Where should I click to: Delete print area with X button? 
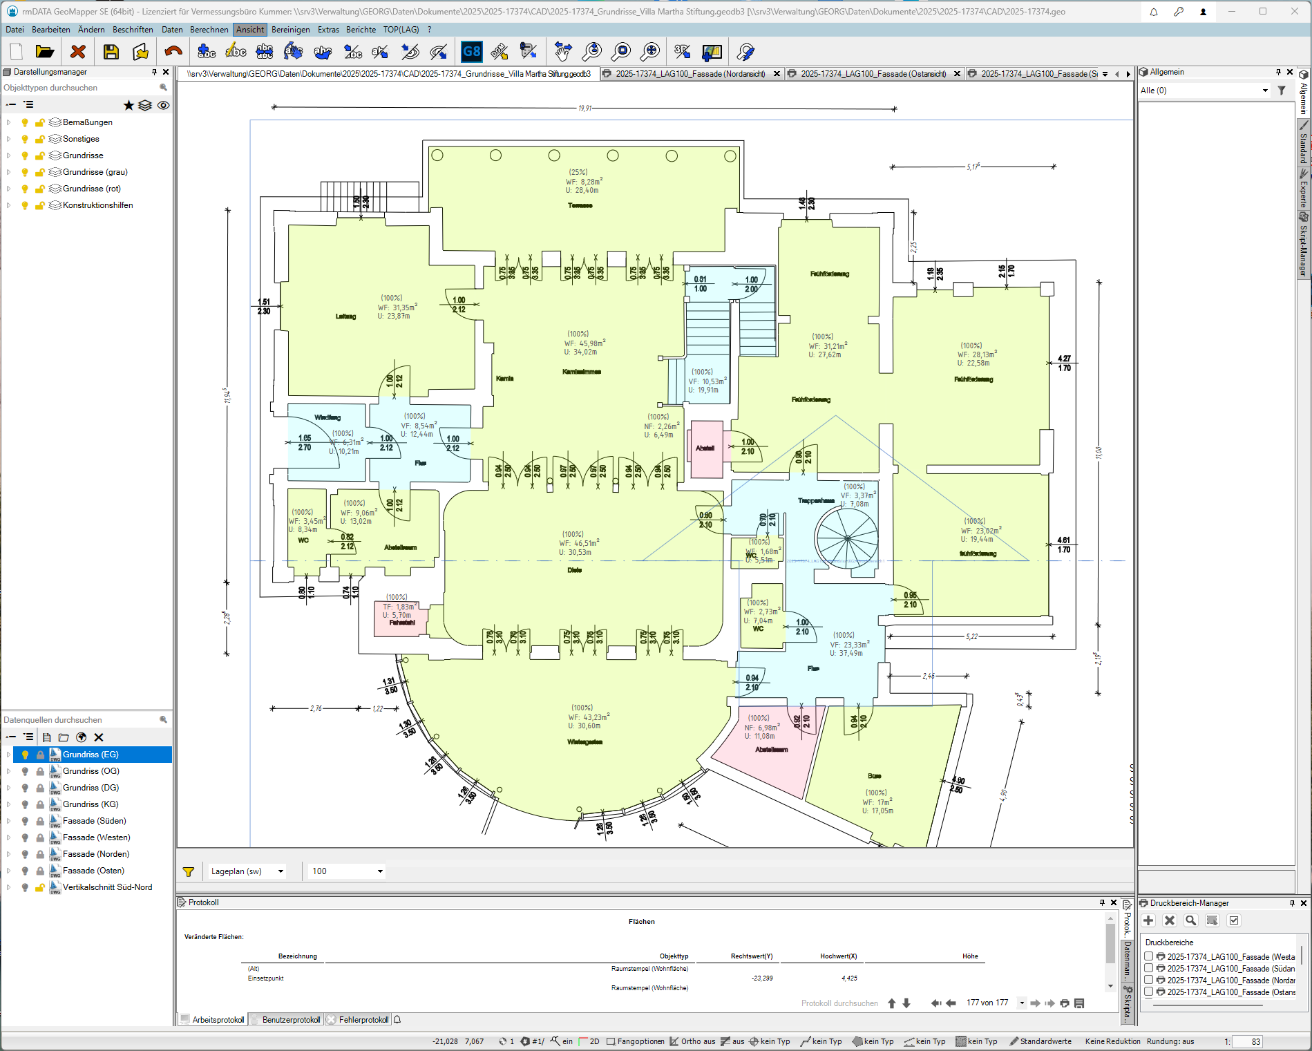click(x=1170, y=920)
